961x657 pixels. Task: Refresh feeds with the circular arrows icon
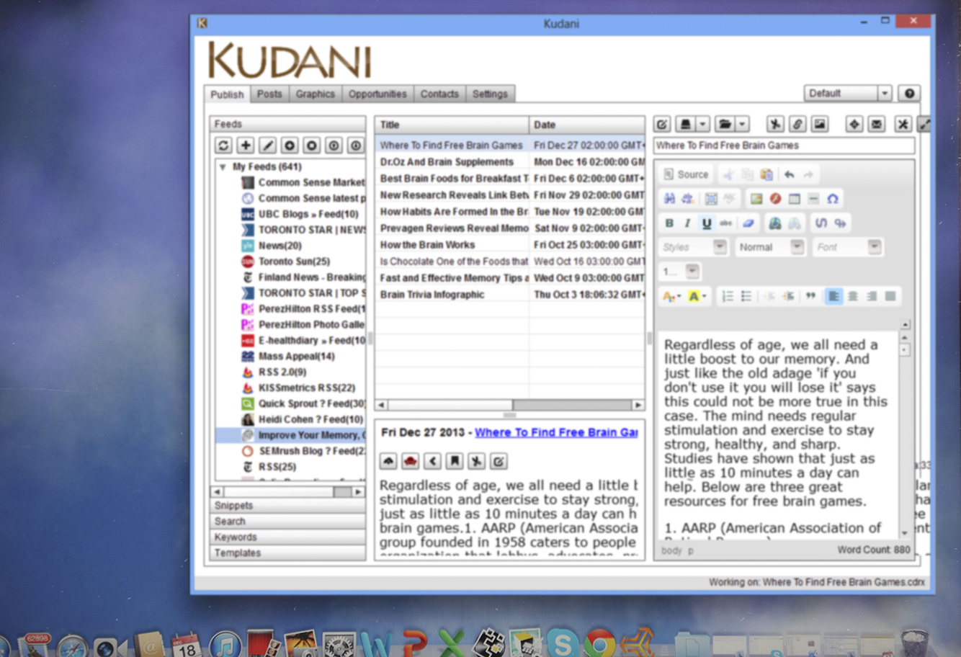223,146
